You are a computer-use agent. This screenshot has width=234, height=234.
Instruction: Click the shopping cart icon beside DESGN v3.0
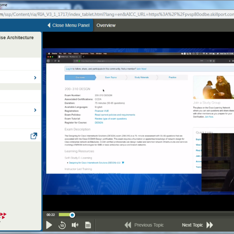pos(123,163)
